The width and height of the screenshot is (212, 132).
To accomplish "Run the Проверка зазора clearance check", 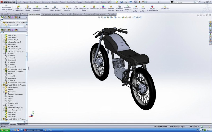I will 28,8.
